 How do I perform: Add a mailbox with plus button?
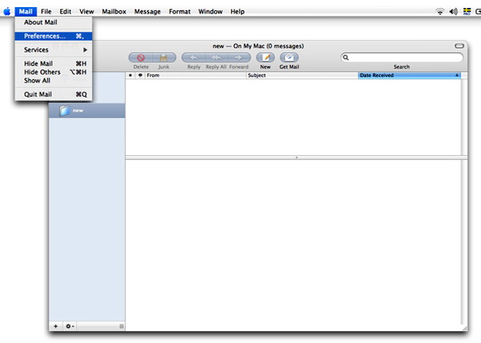click(55, 326)
